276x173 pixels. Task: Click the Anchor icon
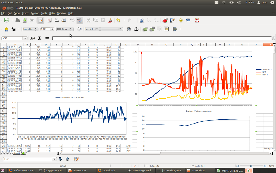pyautogui.click(x=136, y=29)
